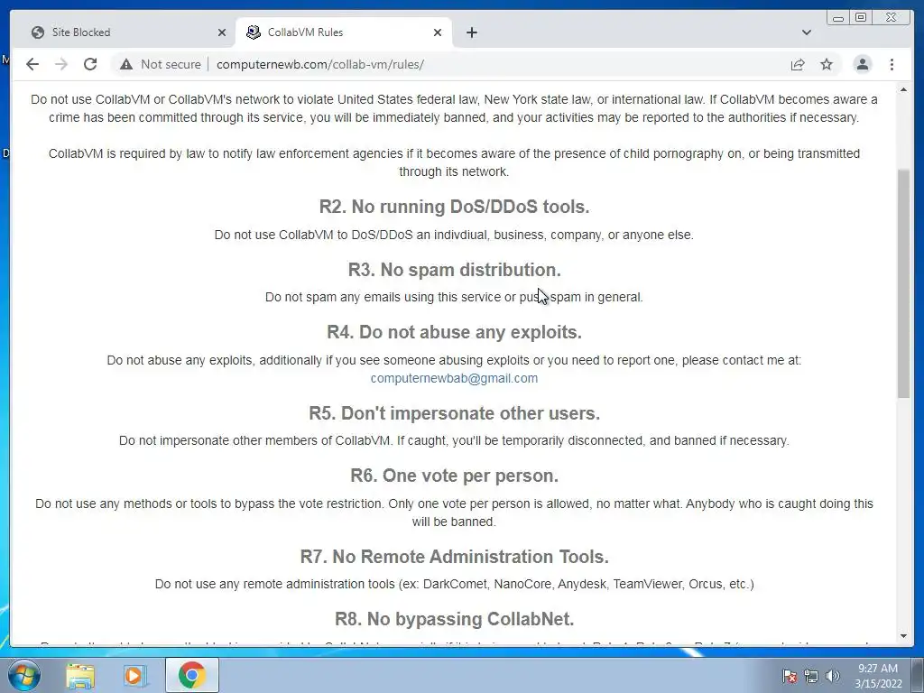
Task: Open the volume speaker icon
Action: click(832, 676)
